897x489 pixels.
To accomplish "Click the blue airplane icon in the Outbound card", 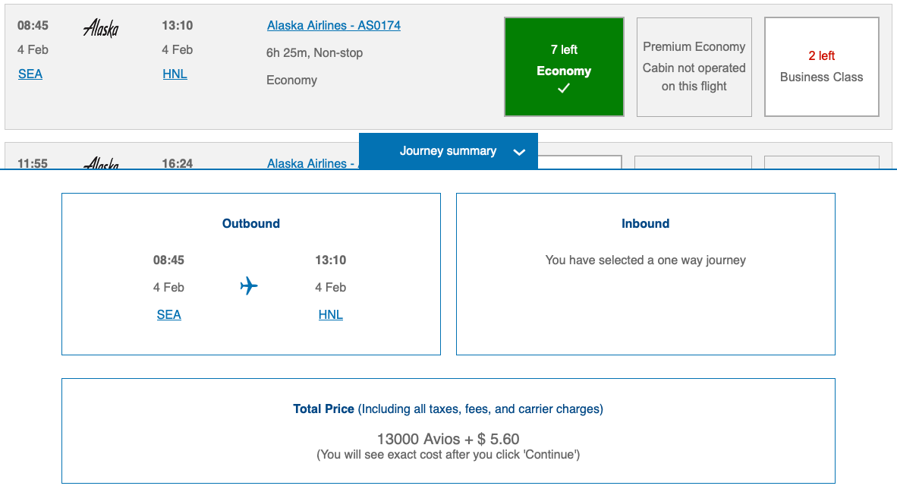I will (x=249, y=286).
